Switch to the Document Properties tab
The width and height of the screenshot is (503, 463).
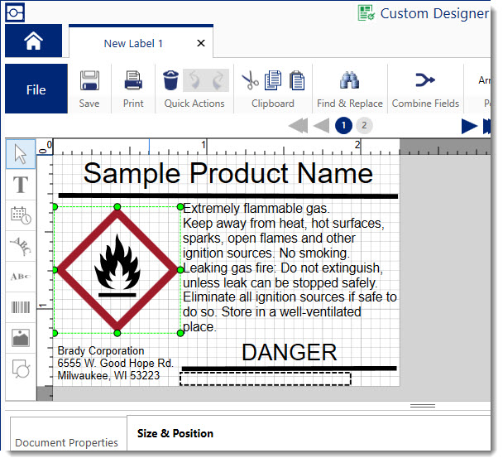(x=66, y=442)
